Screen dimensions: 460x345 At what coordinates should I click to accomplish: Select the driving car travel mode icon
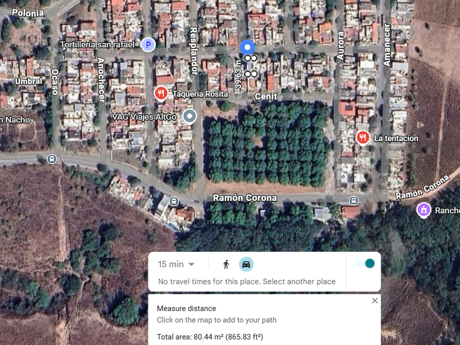[x=246, y=264]
